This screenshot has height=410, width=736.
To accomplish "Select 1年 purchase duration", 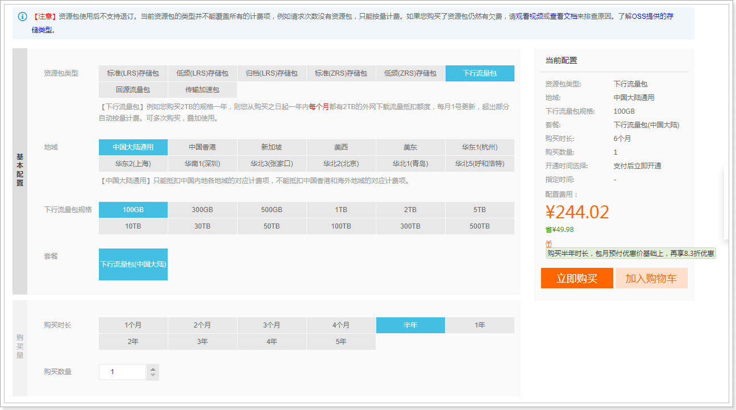I will tap(480, 325).
